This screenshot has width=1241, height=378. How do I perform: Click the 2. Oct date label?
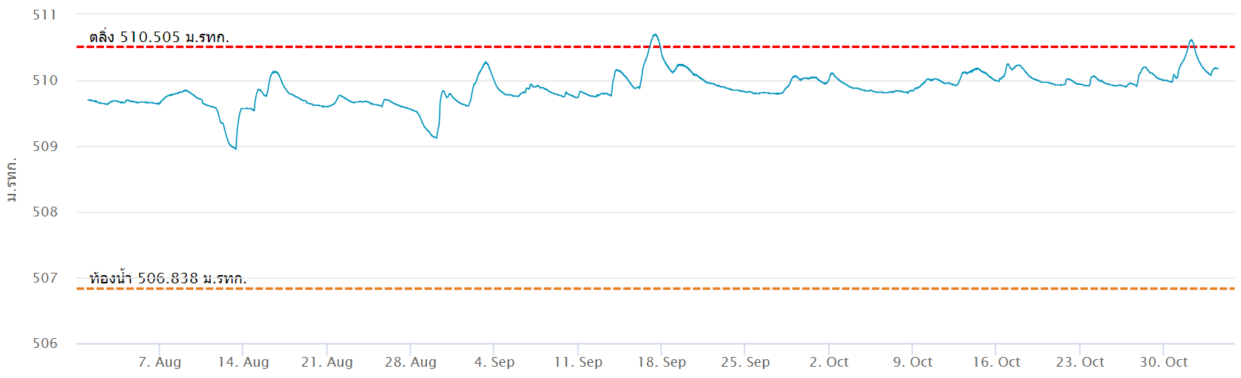click(x=829, y=362)
